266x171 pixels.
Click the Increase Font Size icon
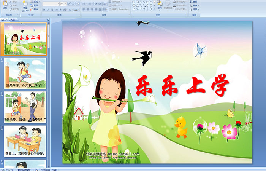(70, 3)
